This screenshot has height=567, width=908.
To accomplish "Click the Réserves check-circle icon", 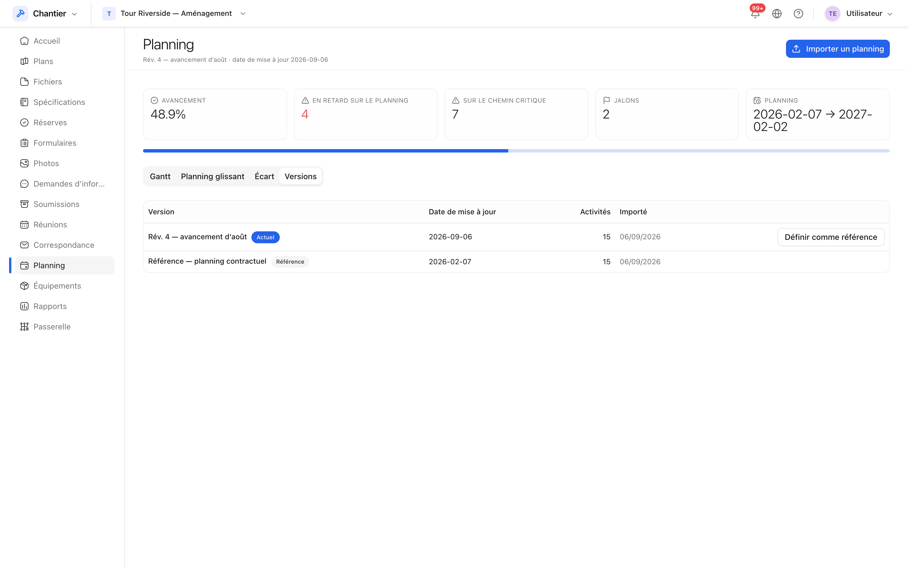I will click(24, 123).
